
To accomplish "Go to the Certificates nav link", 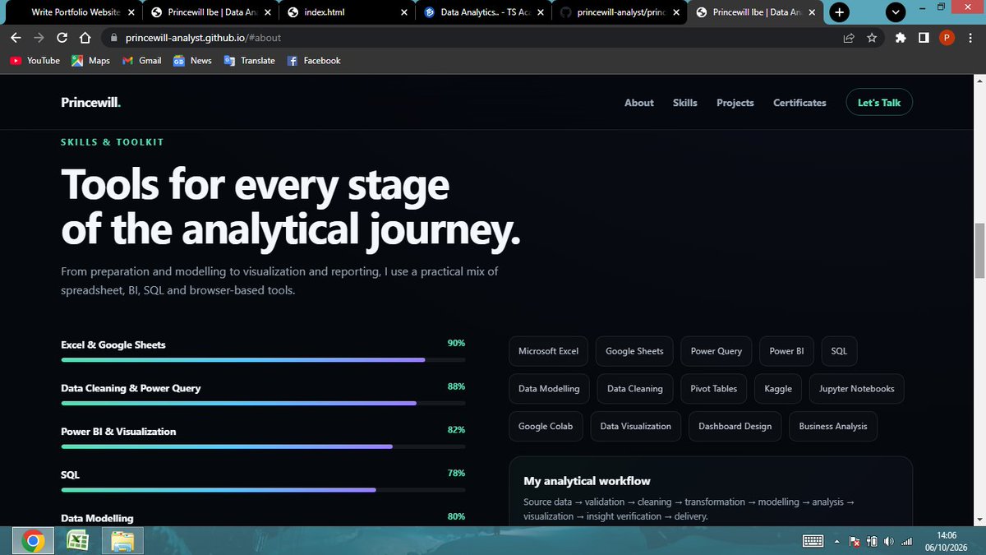I will click(799, 103).
